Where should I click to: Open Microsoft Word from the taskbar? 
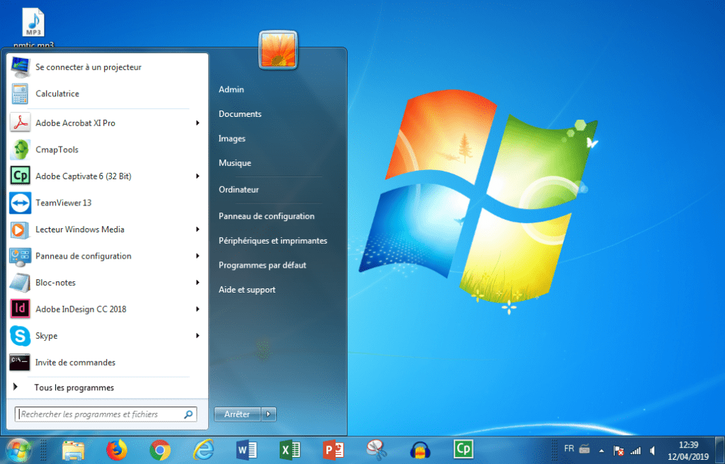point(247,450)
